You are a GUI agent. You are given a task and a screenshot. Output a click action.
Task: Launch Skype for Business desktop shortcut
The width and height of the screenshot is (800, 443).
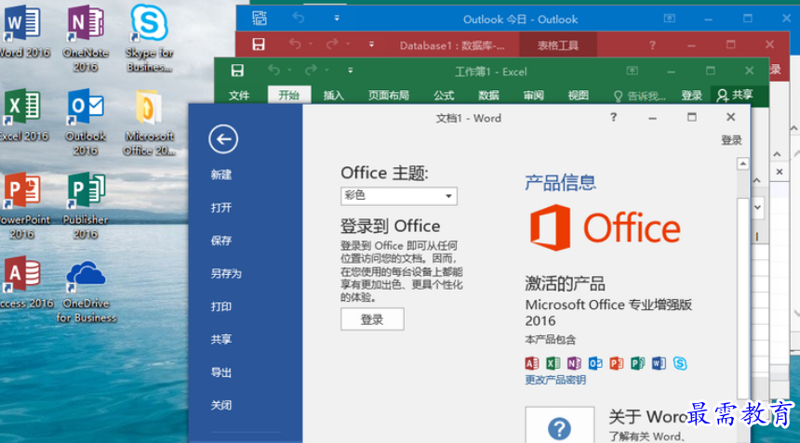(x=149, y=38)
